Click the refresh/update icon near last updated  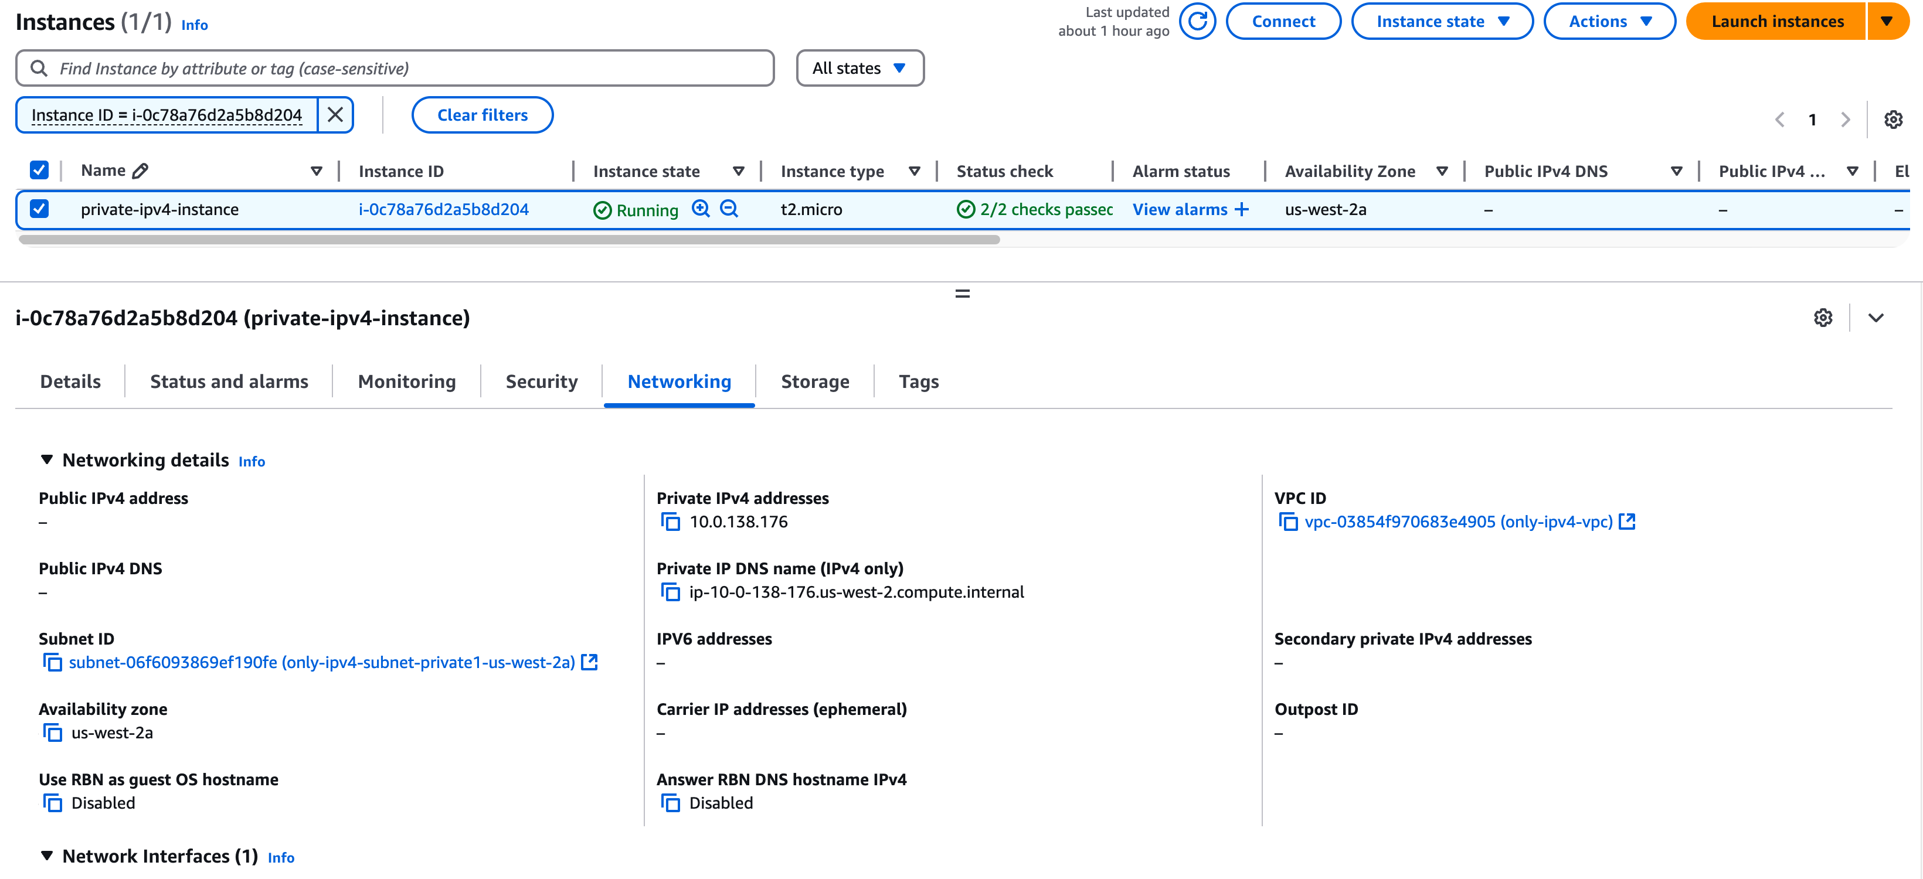click(1198, 22)
